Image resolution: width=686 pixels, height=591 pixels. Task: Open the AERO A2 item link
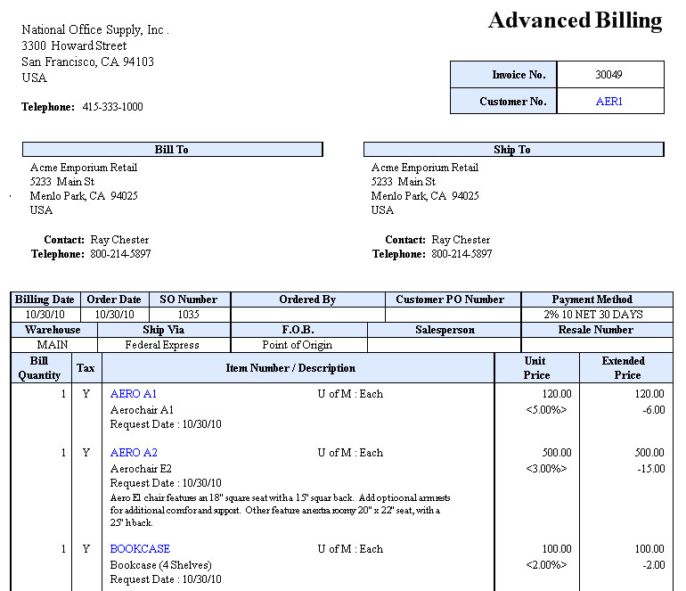[134, 453]
